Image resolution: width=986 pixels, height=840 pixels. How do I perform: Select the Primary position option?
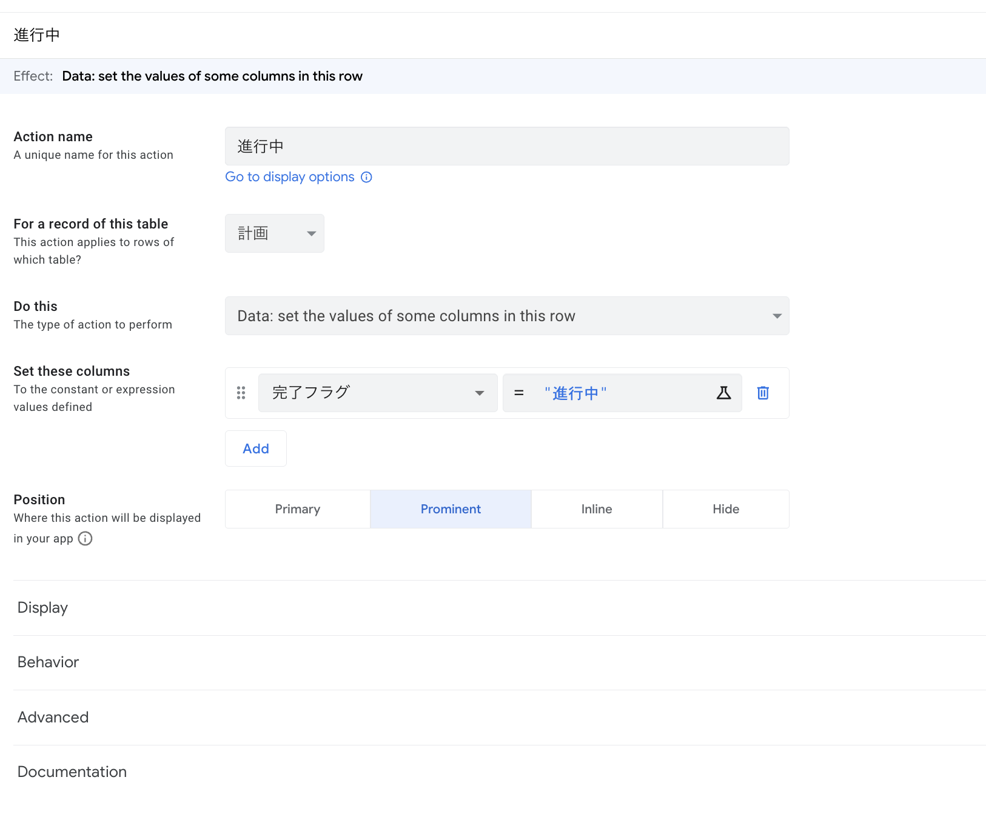[297, 509]
